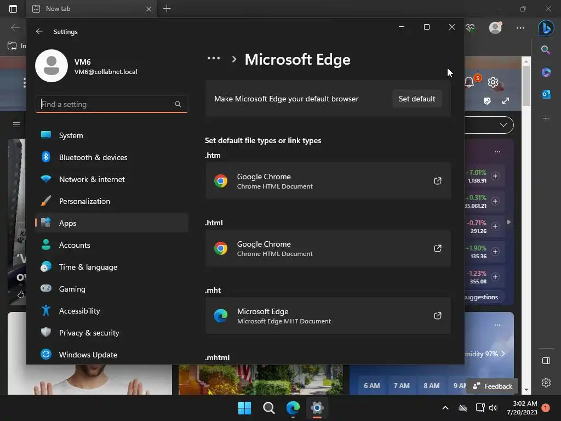The height and width of the screenshot is (421, 561).
Task: Open Microsoft 365 icon in Edge sidebar
Action: pos(546,72)
